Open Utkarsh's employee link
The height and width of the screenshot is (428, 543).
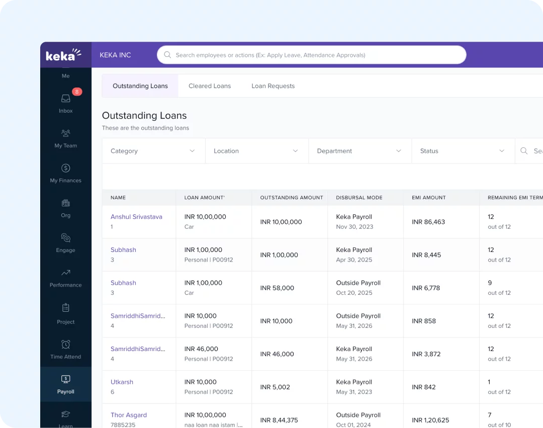click(122, 382)
